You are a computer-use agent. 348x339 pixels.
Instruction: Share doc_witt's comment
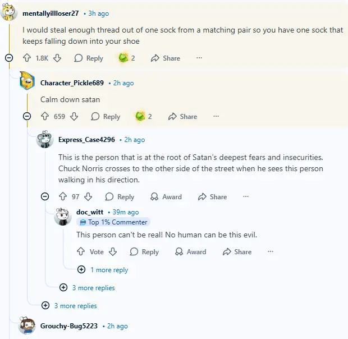(x=237, y=252)
